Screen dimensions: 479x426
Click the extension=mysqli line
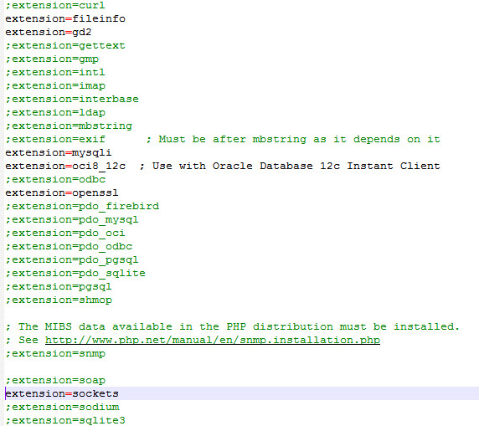coord(59,152)
